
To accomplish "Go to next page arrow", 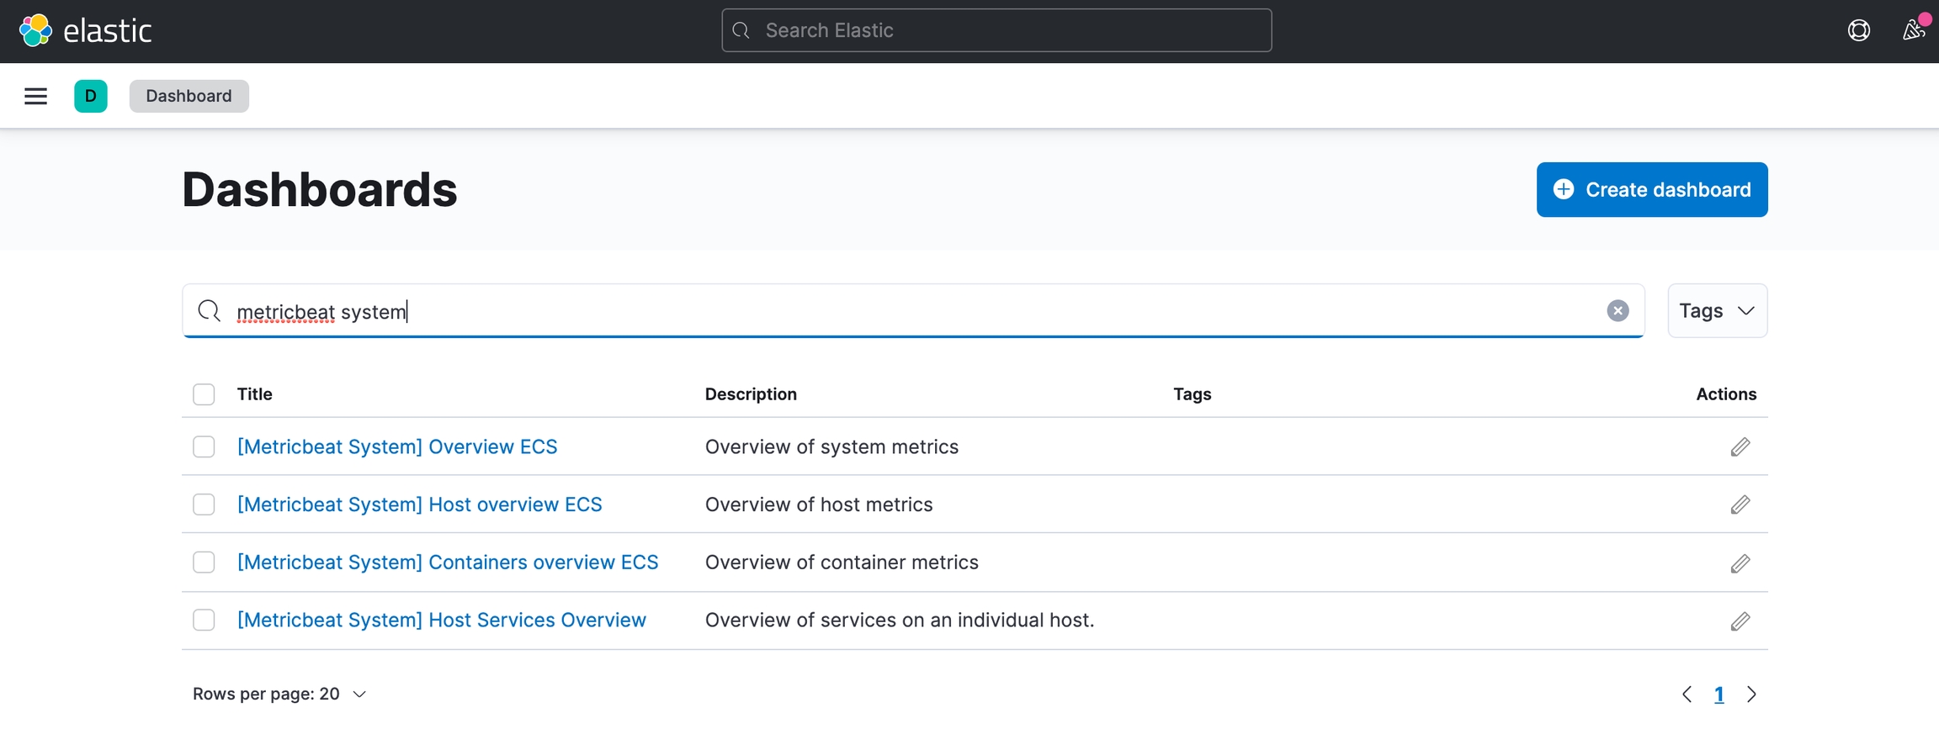I will click(1751, 694).
